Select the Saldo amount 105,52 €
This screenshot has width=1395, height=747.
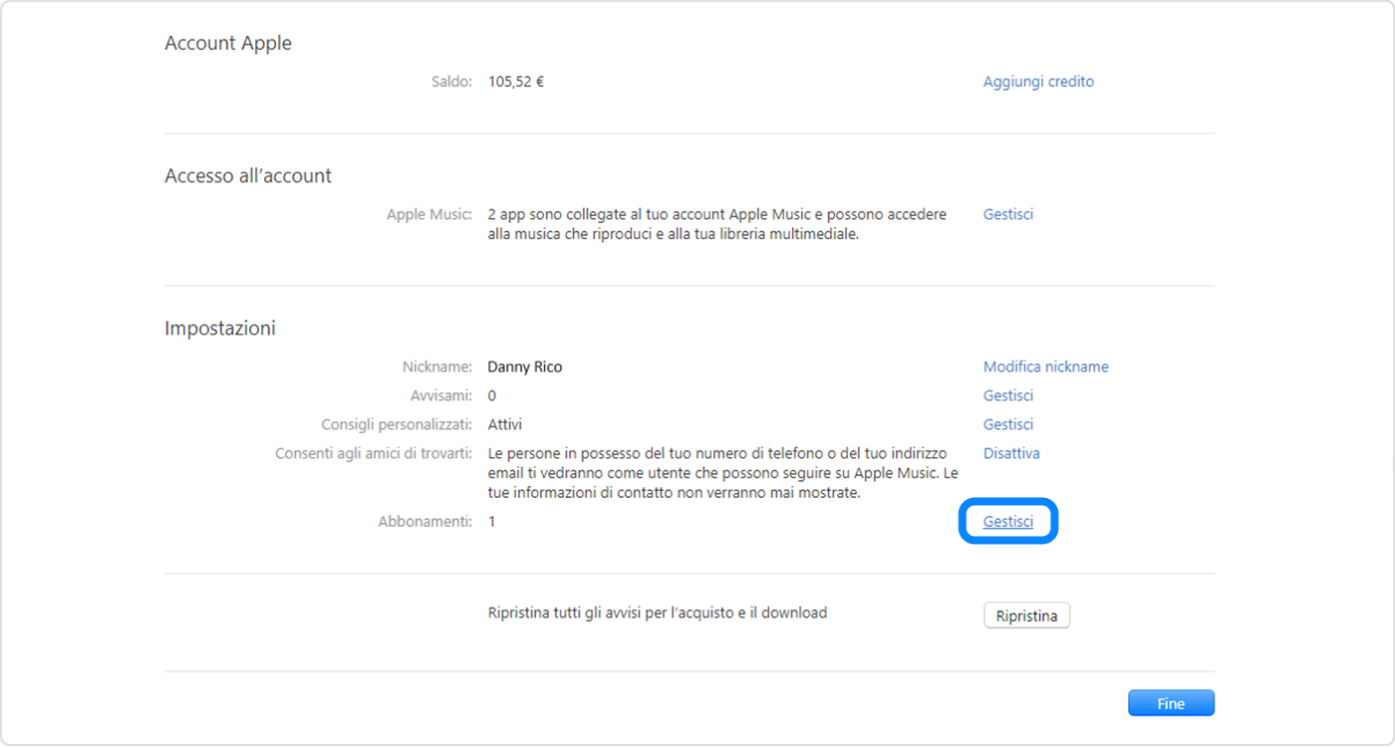(516, 81)
